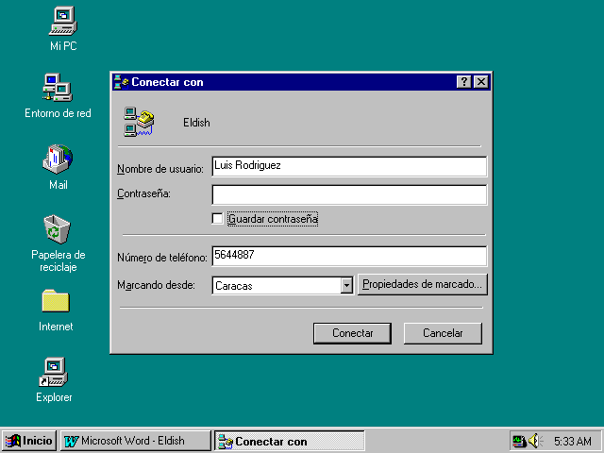Click the Conectar con title bar icon
The width and height of the screenshot is (604, 453).
tap(122, 82)
